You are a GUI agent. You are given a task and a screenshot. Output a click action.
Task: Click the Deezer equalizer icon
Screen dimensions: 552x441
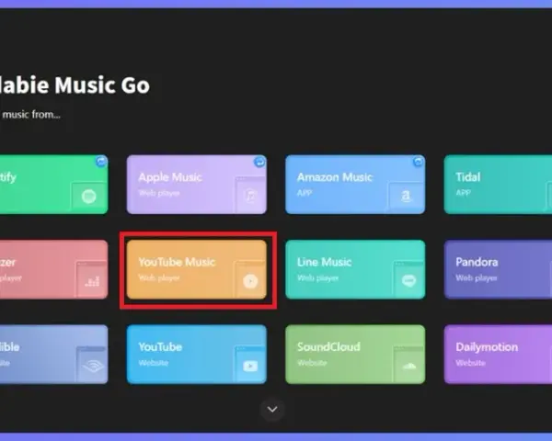[92, 281]
